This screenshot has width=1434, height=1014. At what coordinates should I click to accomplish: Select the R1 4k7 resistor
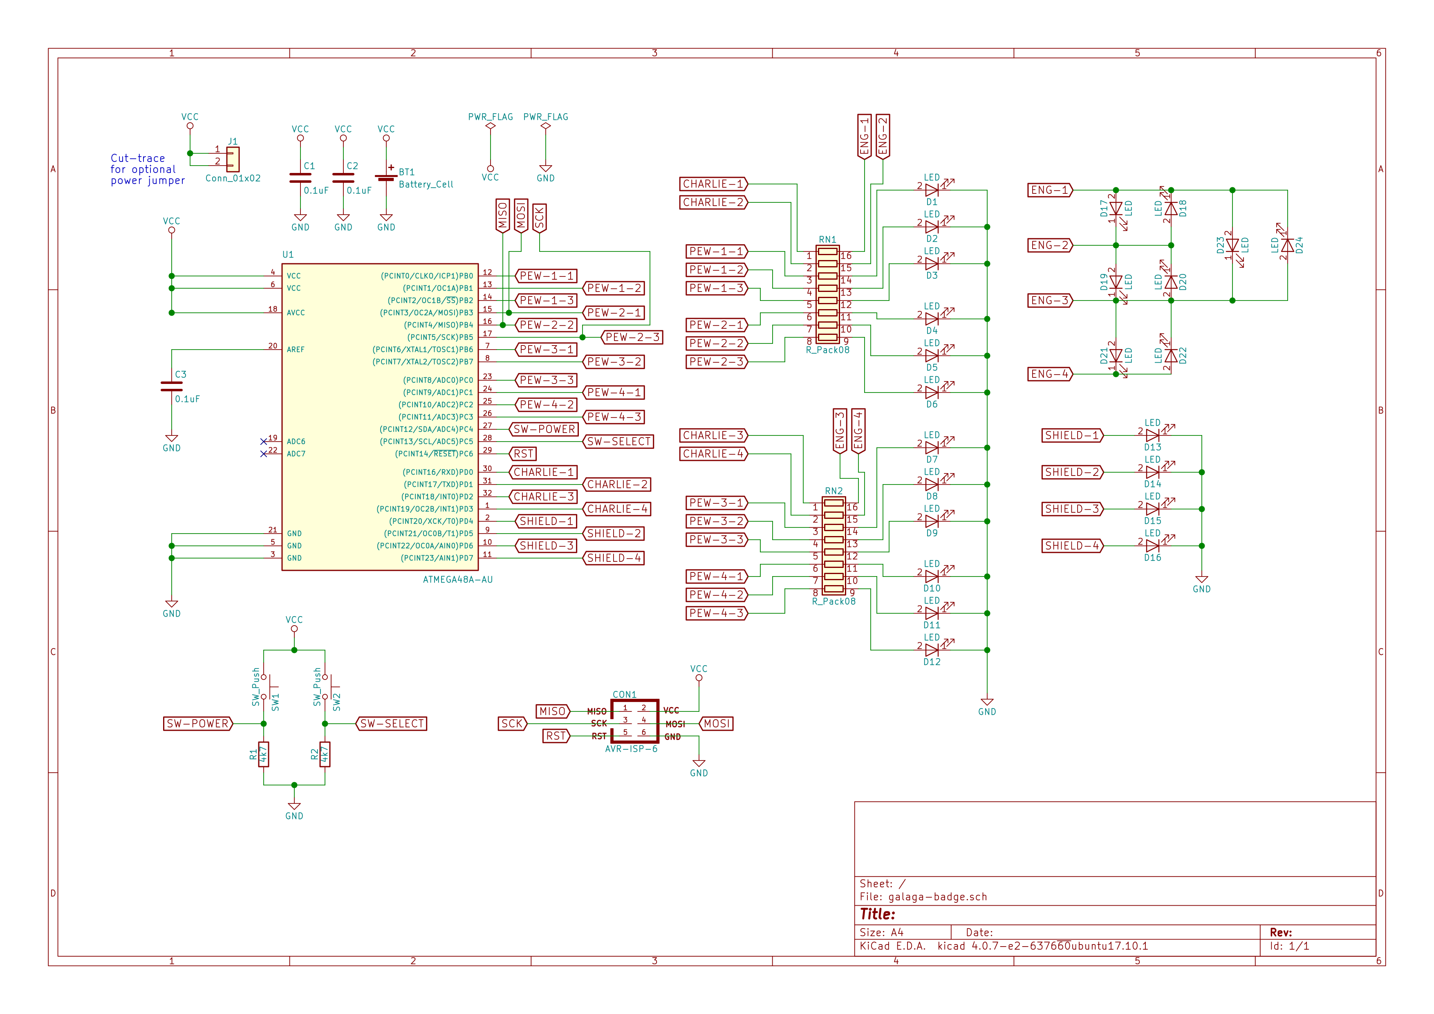(x=264, y=754)
